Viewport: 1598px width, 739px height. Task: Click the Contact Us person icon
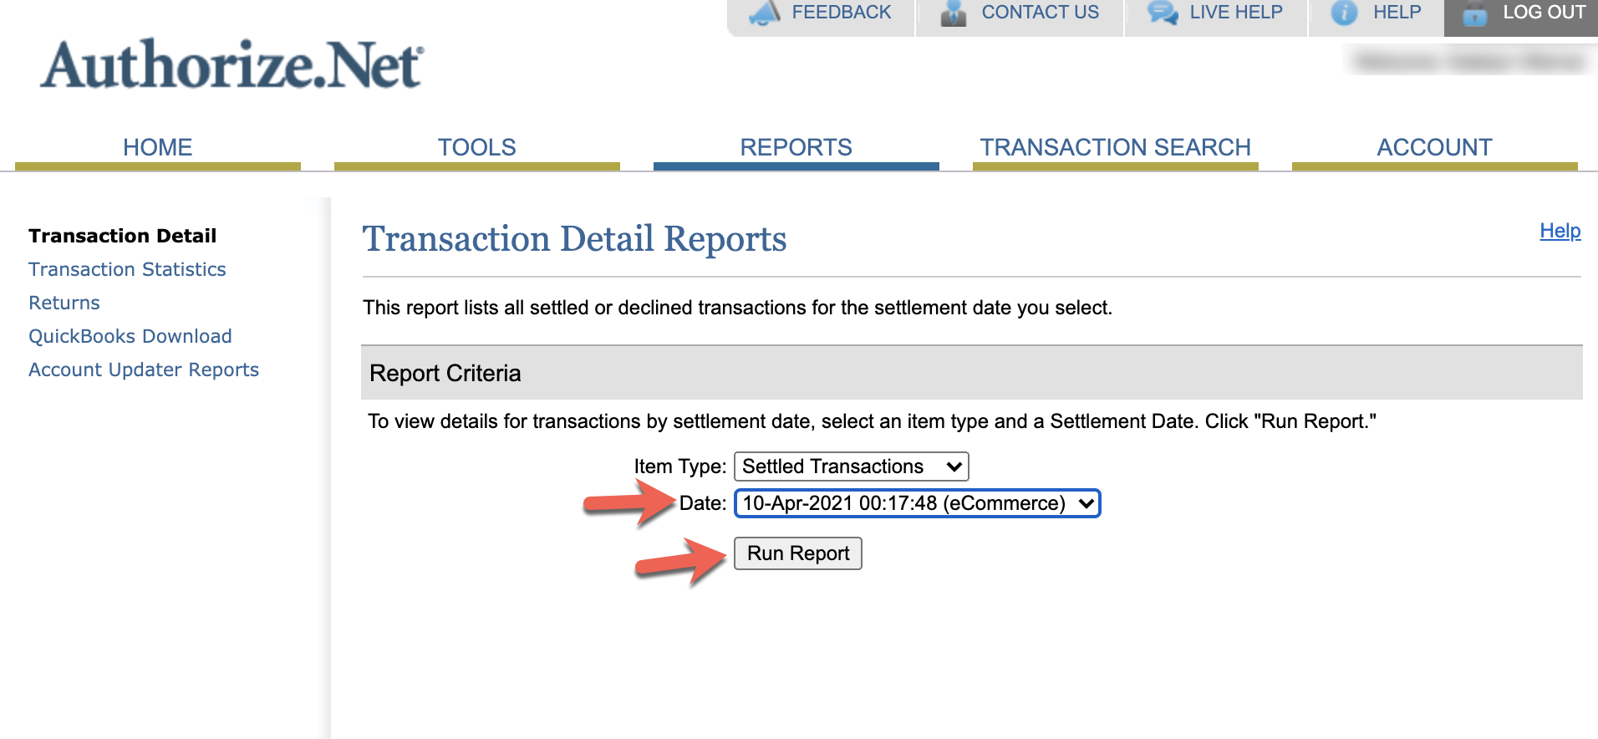coord(953,13)
